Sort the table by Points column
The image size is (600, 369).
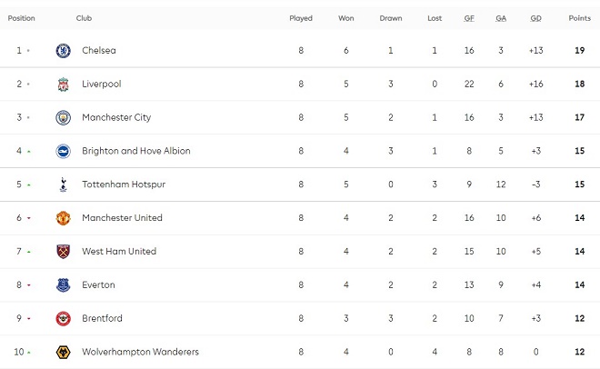point(579,18)
